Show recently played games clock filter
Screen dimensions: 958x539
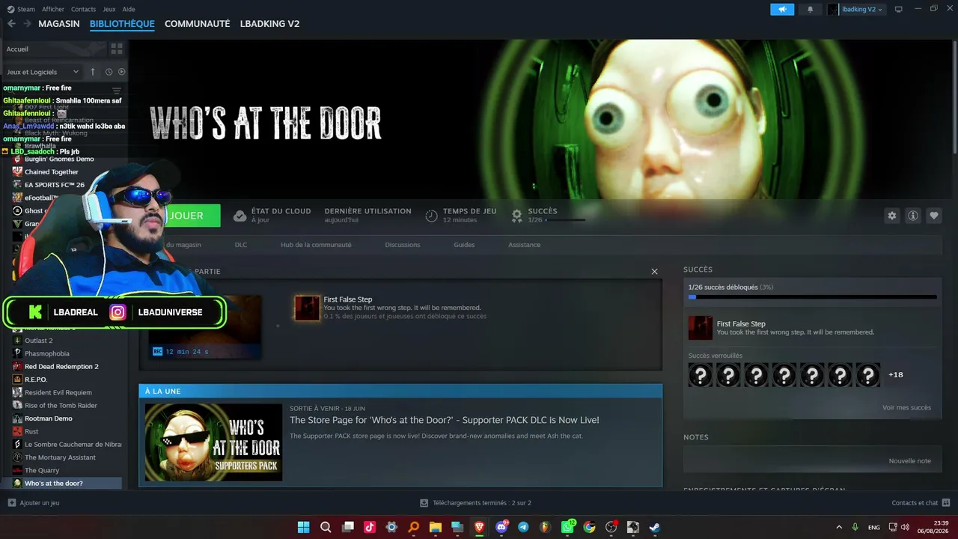click(x=109, y=72)
